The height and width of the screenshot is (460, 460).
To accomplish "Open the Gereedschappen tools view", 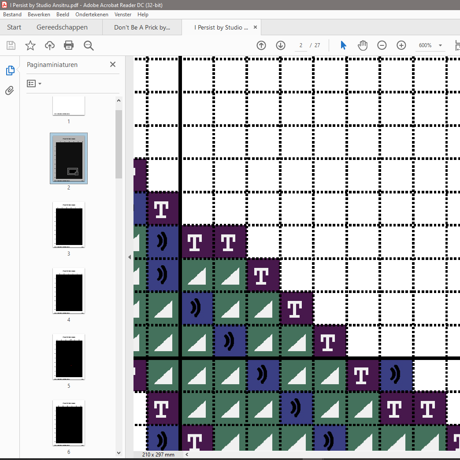I will 62,27.
